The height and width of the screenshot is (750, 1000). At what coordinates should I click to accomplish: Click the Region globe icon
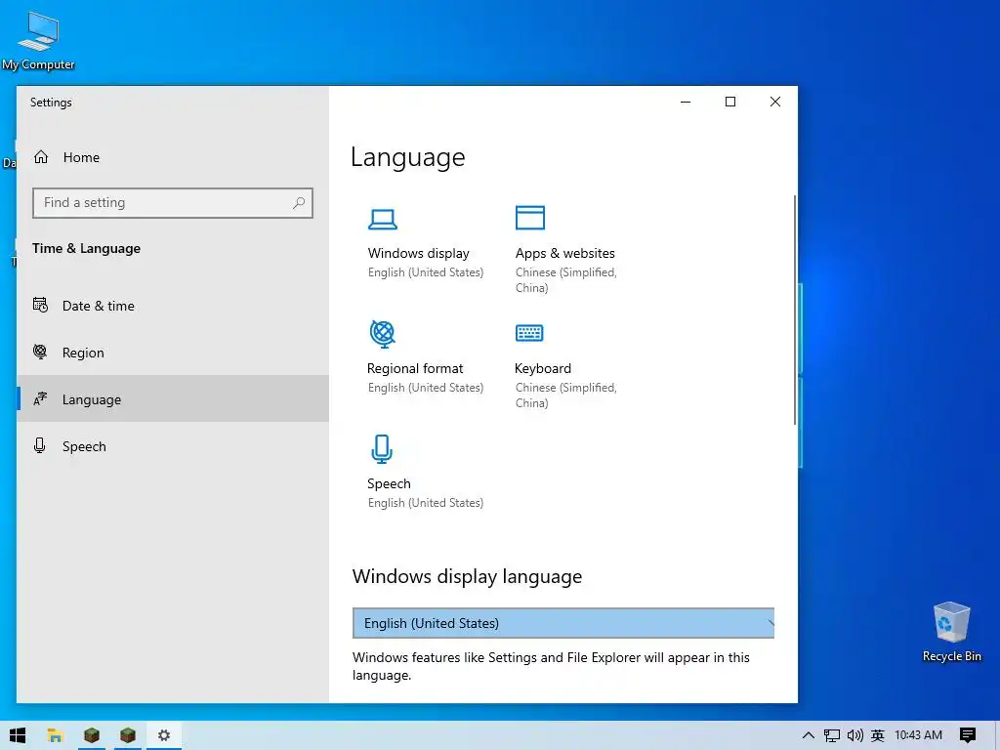tap(40, 352)
